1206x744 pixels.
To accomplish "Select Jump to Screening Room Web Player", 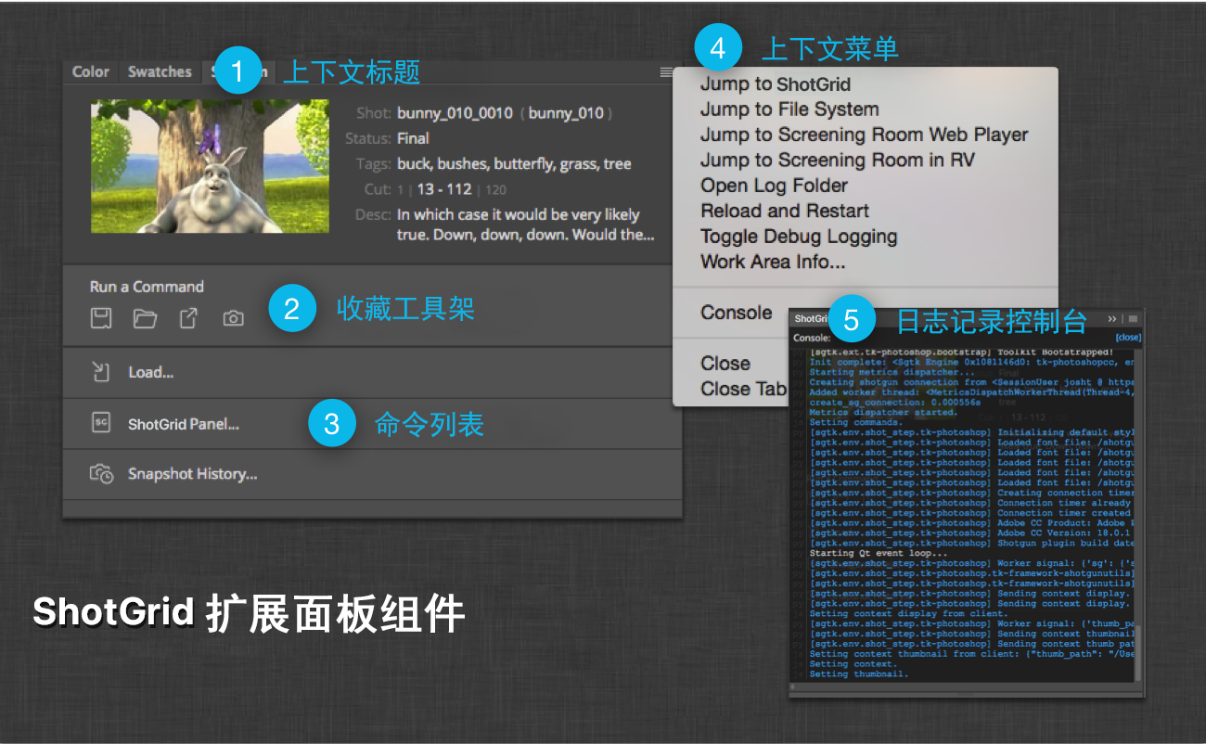I will click(865, 135).
